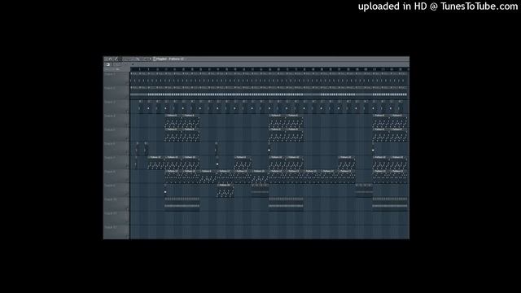Select the pattern clip on Track 9
Screen dimensions: 521x293
pyautogui.click(x=225, y=190)
